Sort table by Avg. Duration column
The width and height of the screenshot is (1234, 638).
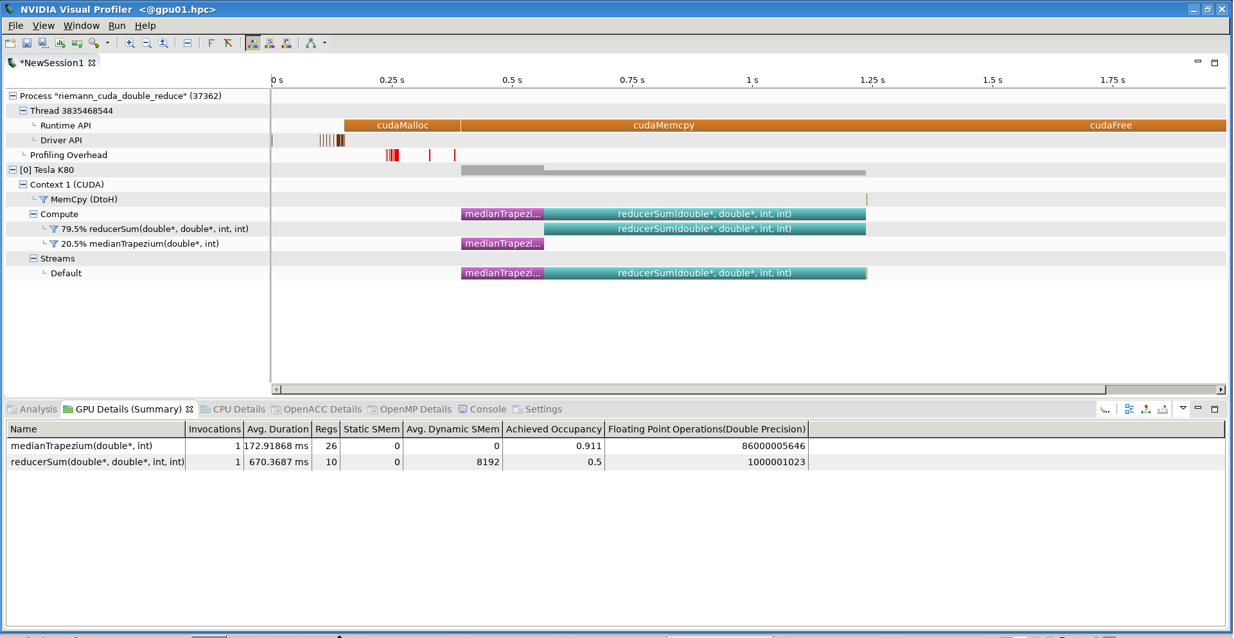(x=278, y=429)
